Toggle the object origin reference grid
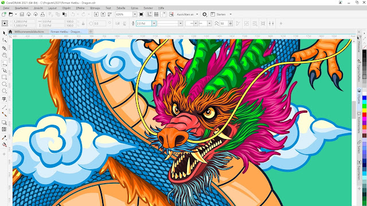This screenshot has width=367, height=206. pos(5,23)
